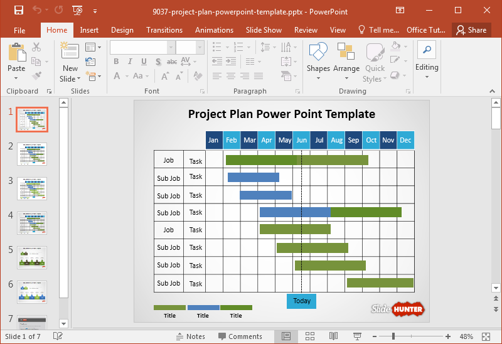Open the font size dropdown
Screen dimensions: 502x344
pyautogui.click(x=201, y=47)
